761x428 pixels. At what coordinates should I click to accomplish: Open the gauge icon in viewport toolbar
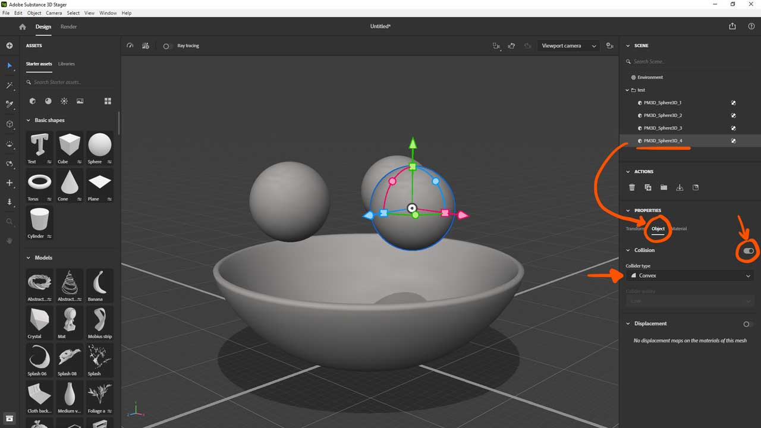point(130,46)
